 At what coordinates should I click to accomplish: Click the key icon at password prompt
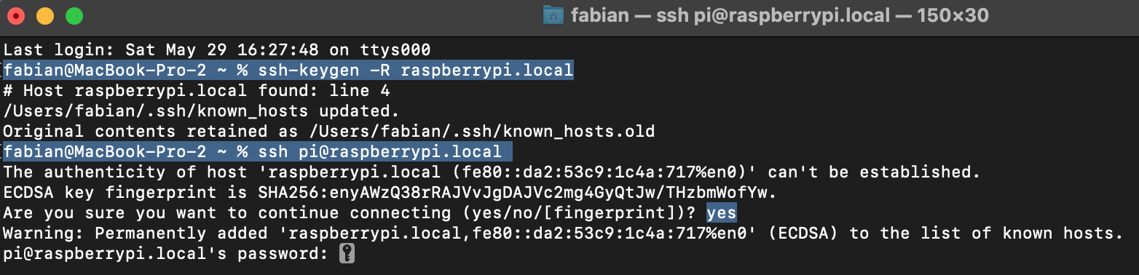tap(347, 255)
